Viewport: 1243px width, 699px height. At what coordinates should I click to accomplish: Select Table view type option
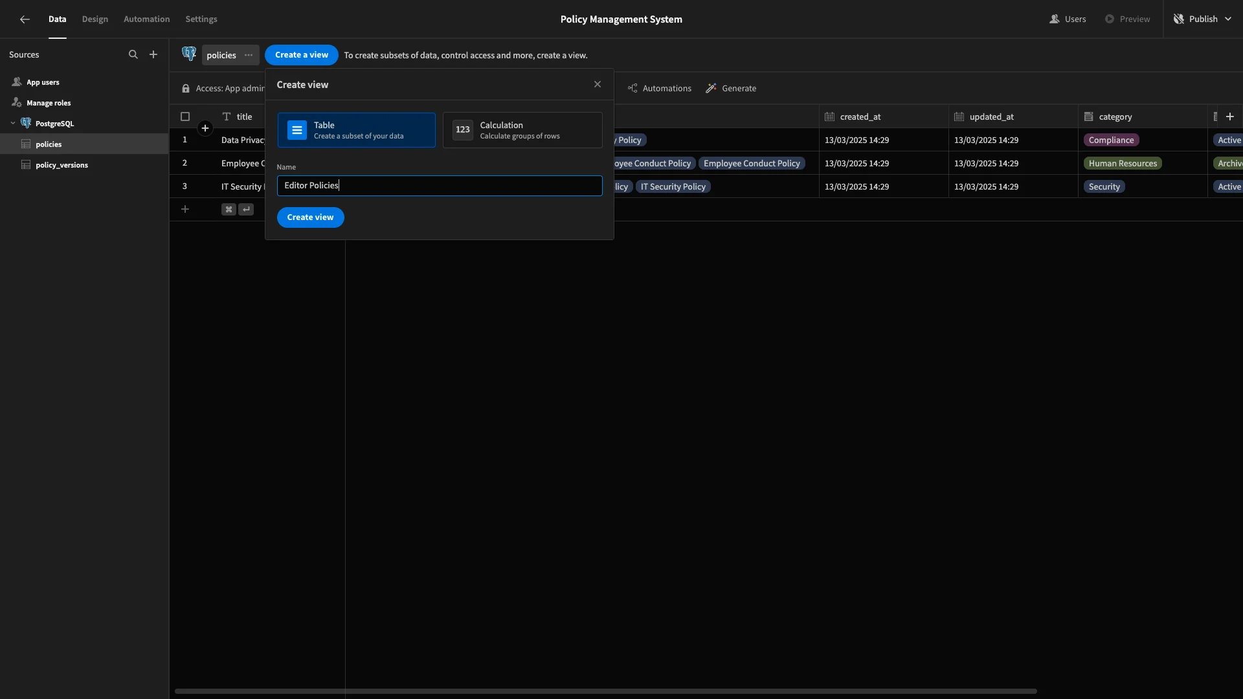pos(357,130)
